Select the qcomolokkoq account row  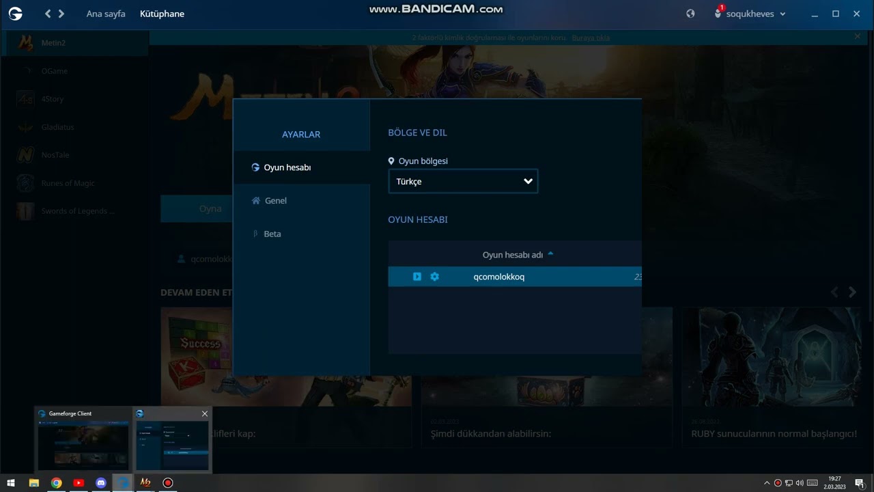(x=515, y=277)
